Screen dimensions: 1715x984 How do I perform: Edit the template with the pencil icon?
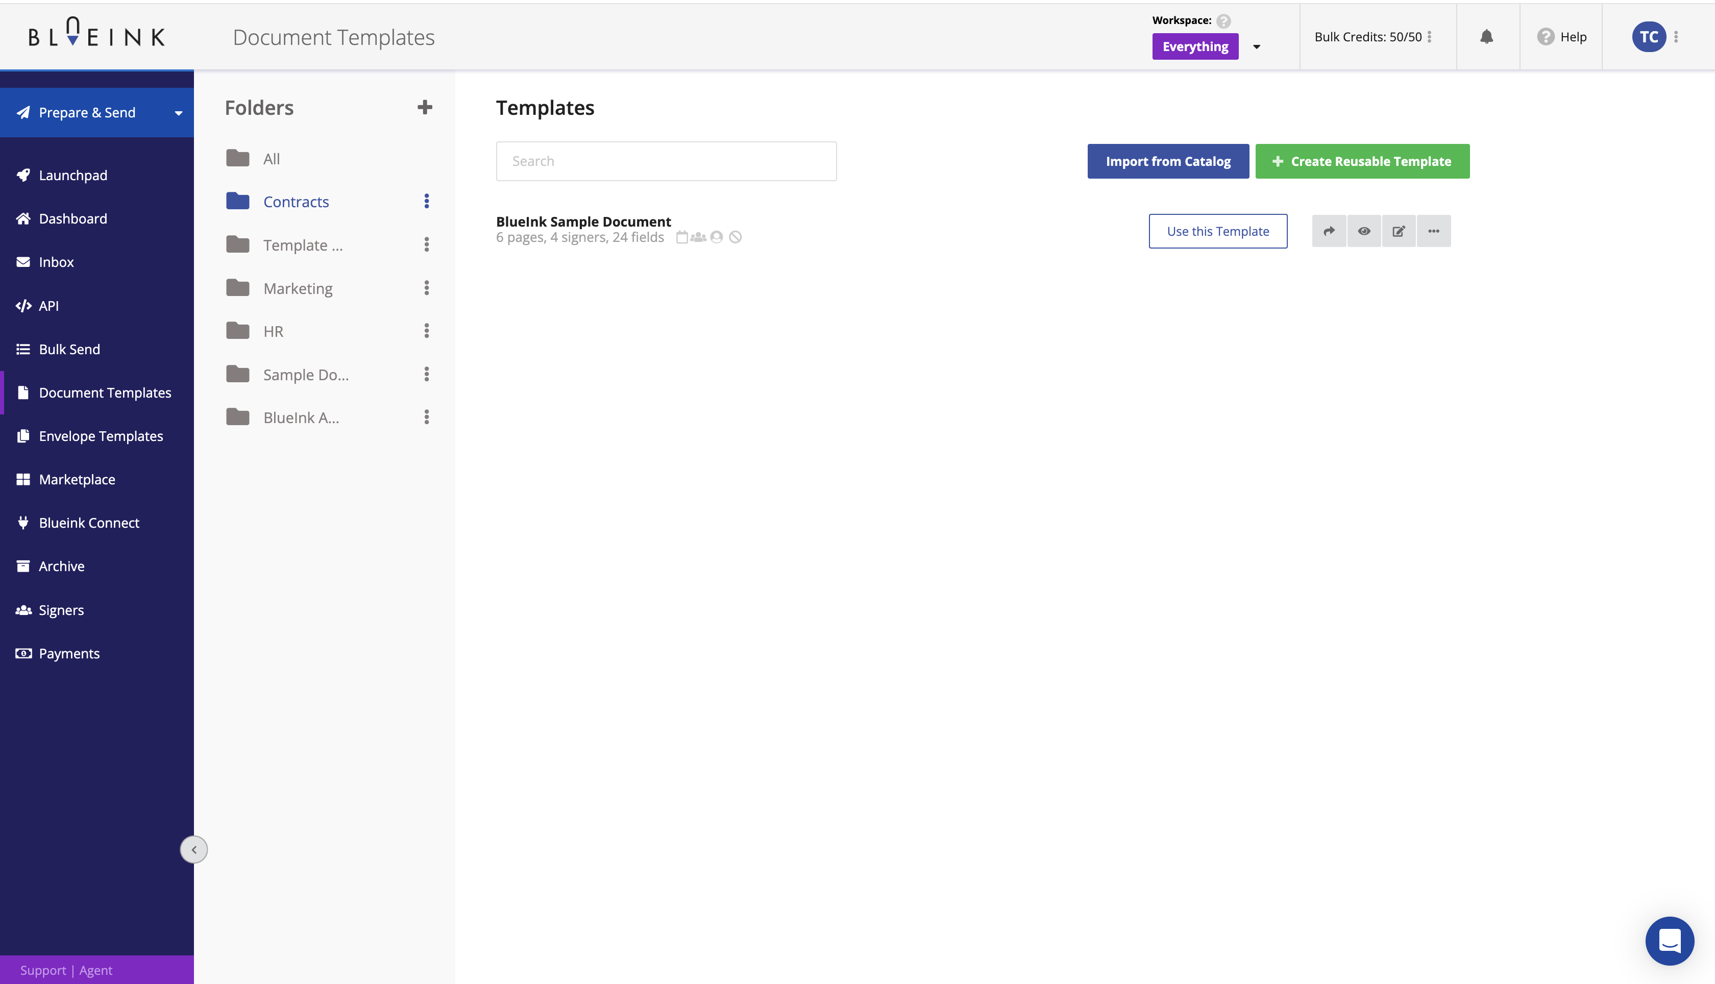point(1399,231)
